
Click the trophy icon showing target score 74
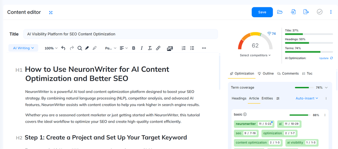point(269,33)
